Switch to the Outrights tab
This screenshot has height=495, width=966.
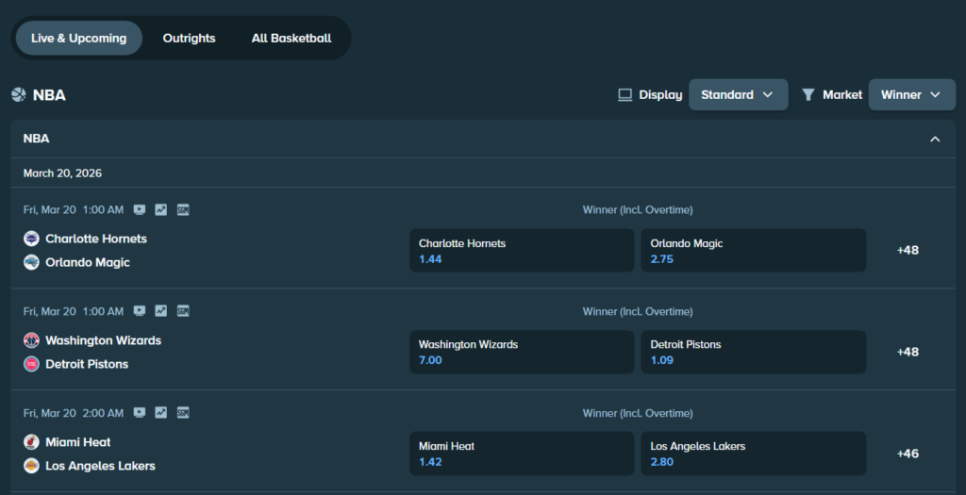click(189, 39)
